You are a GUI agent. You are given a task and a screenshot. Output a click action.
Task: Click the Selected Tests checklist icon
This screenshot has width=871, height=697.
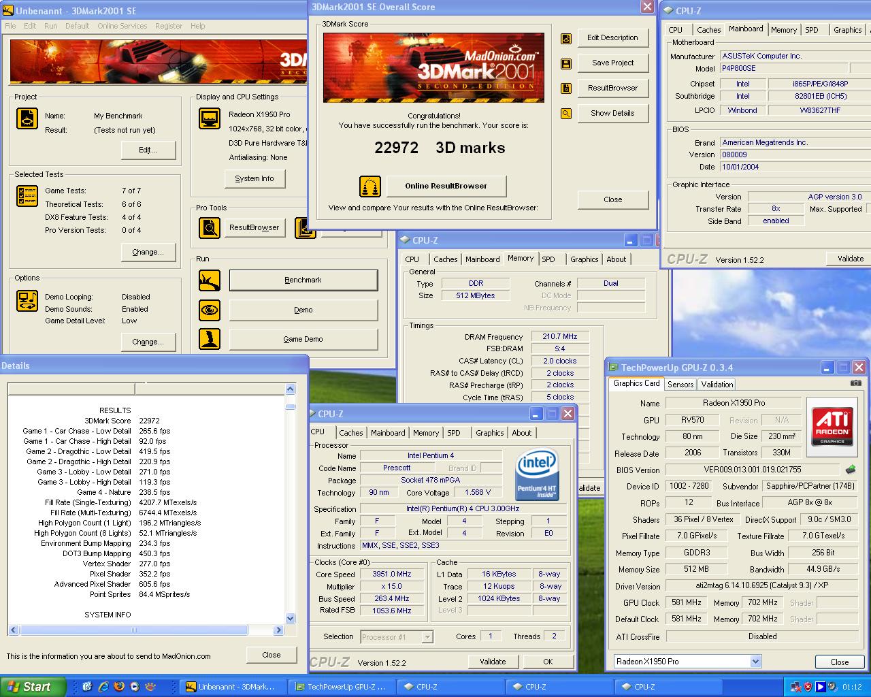27,196
